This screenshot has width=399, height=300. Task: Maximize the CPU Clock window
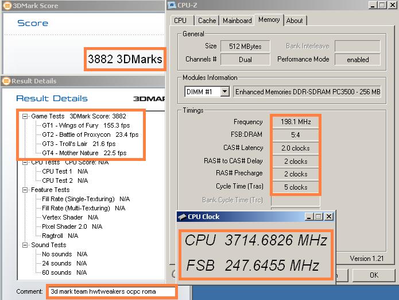coord(319,217)
